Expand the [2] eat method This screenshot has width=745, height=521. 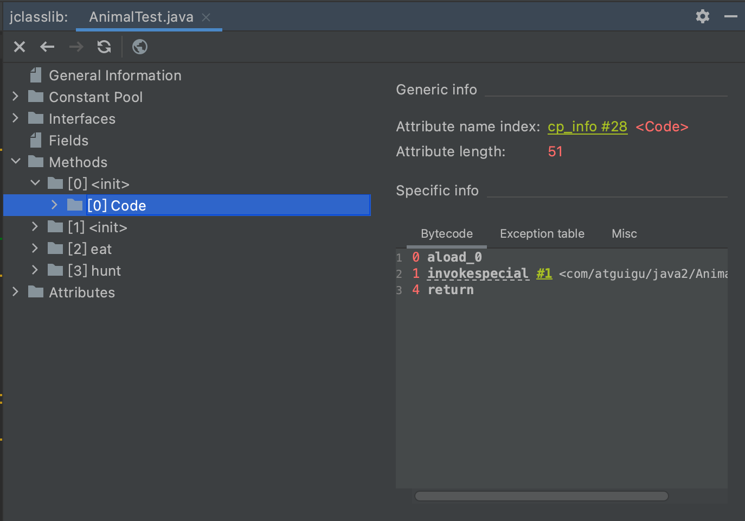coord(35,249)
